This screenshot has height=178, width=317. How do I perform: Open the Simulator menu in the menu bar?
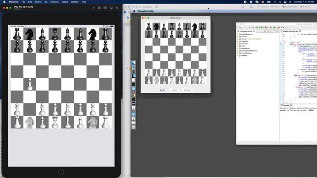click(x=13, y=2)
